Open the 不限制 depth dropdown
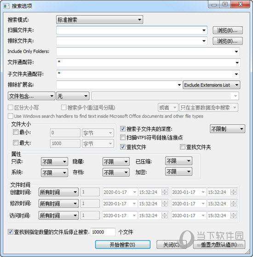The image size is (253, 257). pos(228,129)
